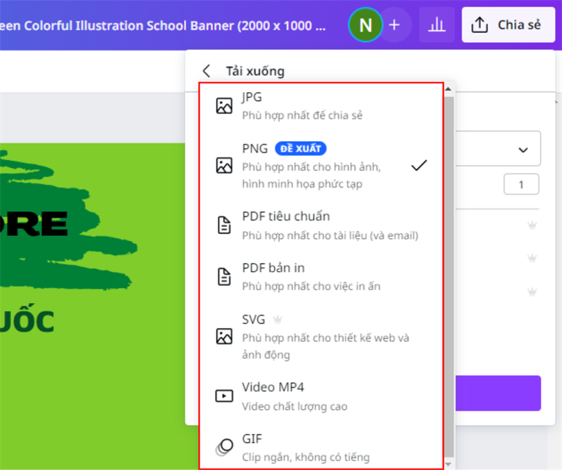The image size is (562, 470).
Task: Expand the file type dropdown chevron
Action: click(523, 150)
